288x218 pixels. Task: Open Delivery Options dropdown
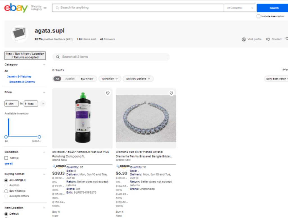click(138, 79)
